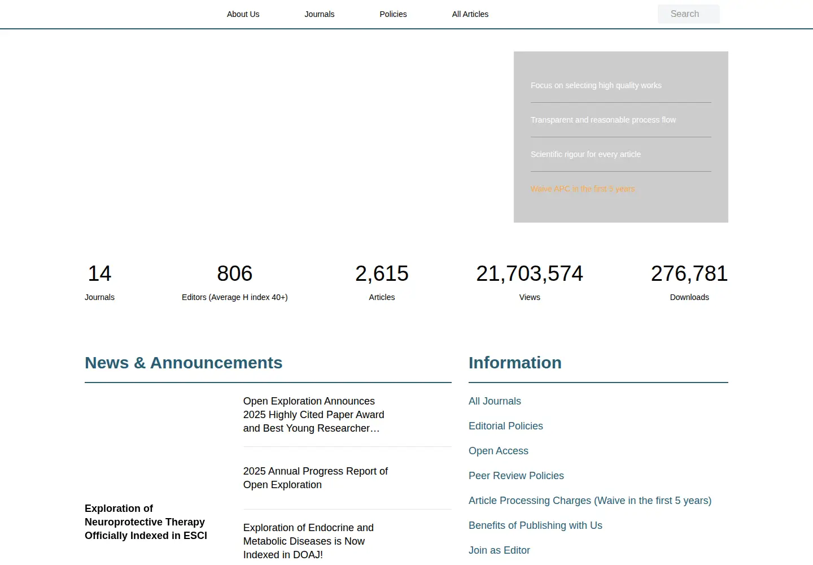Click the 'Editors (Average H index 40+)' label
The height and width of the screenshot is (565, 813).
pos(235,297)
